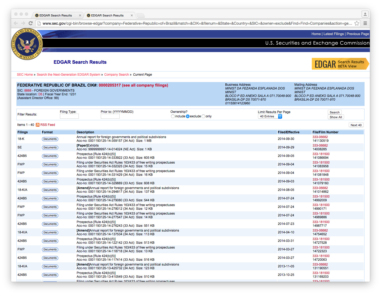Click file number 333-181500 above film number 131169203

tap(321, 273)
